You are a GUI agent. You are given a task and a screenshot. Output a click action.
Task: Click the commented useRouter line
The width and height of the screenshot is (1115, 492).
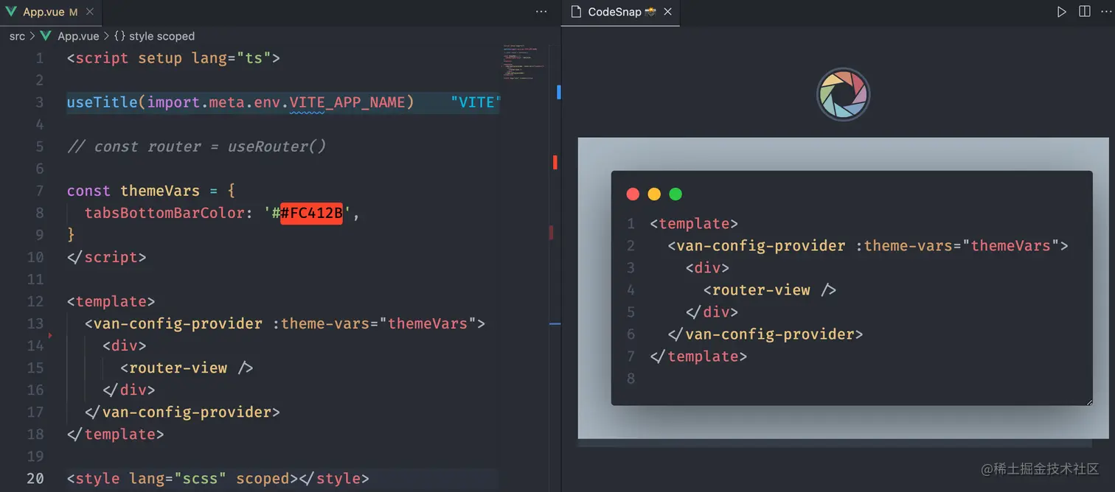(196, 147)
